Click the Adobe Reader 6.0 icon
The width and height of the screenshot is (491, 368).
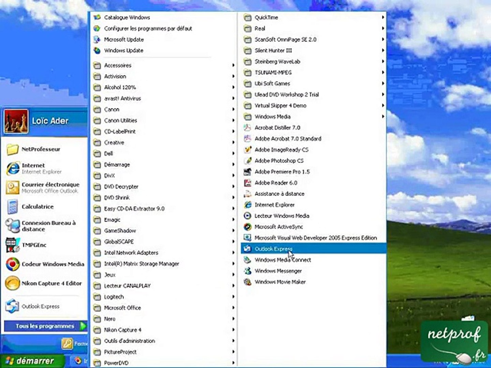click(x=248, y=183)
